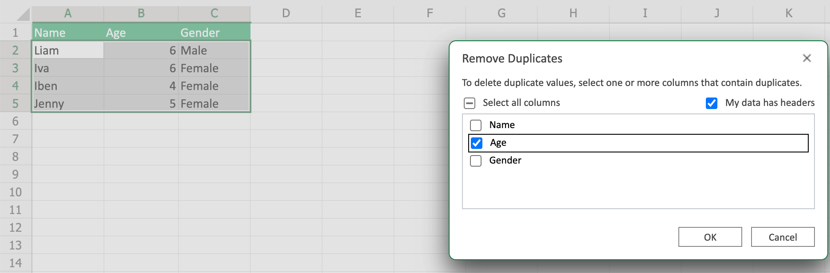
Task: Select row 6 header
Action: click(16, 121)
